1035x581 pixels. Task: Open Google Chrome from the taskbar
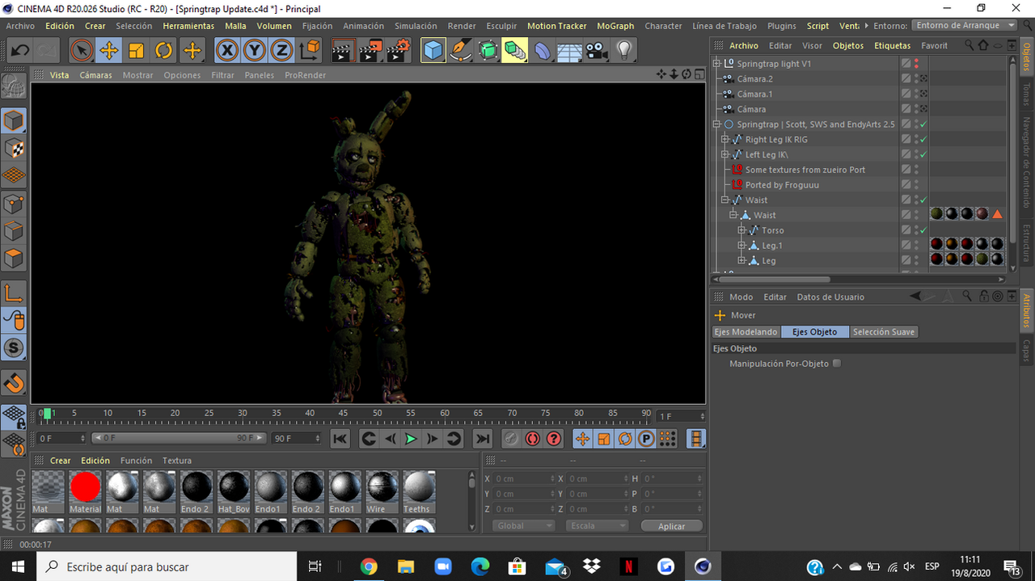point(369,566)
